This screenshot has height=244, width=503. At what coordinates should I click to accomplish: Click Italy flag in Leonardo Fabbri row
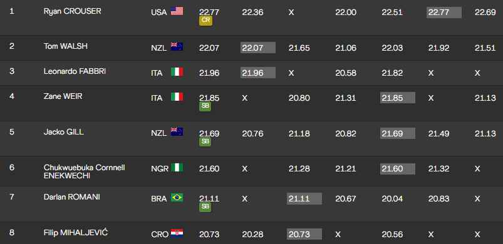coord(177,72)
